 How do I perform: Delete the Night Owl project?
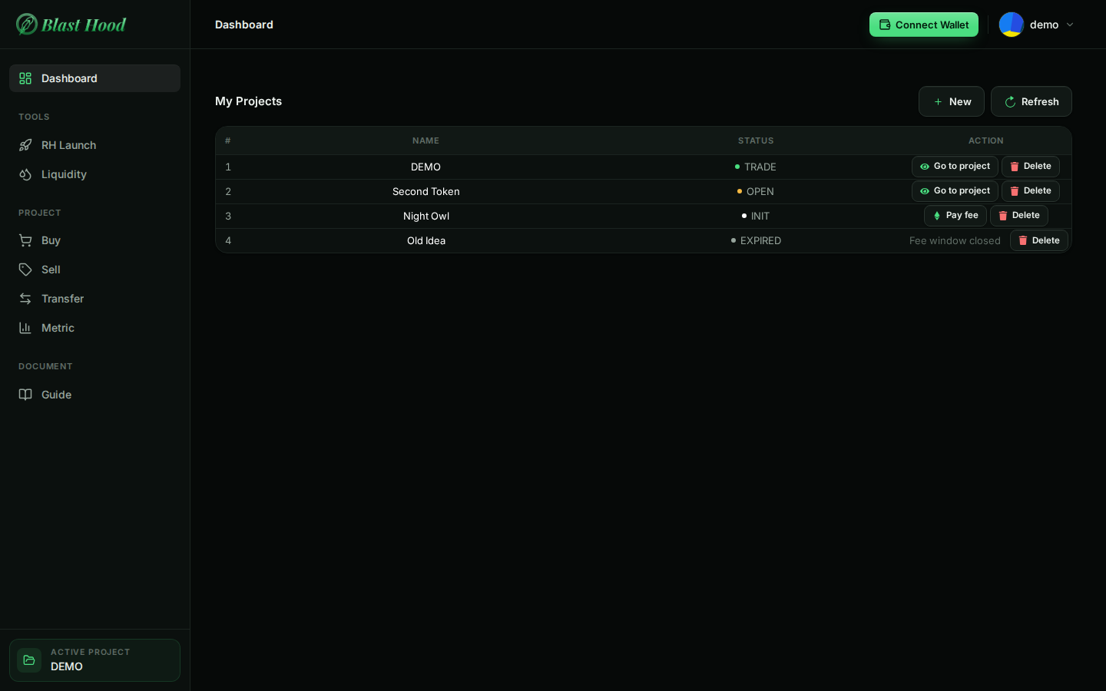click(x=1019, y=216)
